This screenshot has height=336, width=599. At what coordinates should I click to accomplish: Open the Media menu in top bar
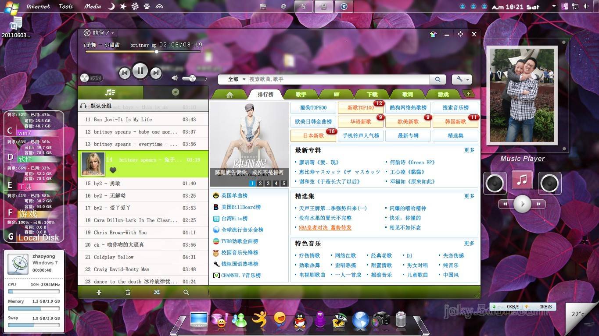(x=93, y=6)
